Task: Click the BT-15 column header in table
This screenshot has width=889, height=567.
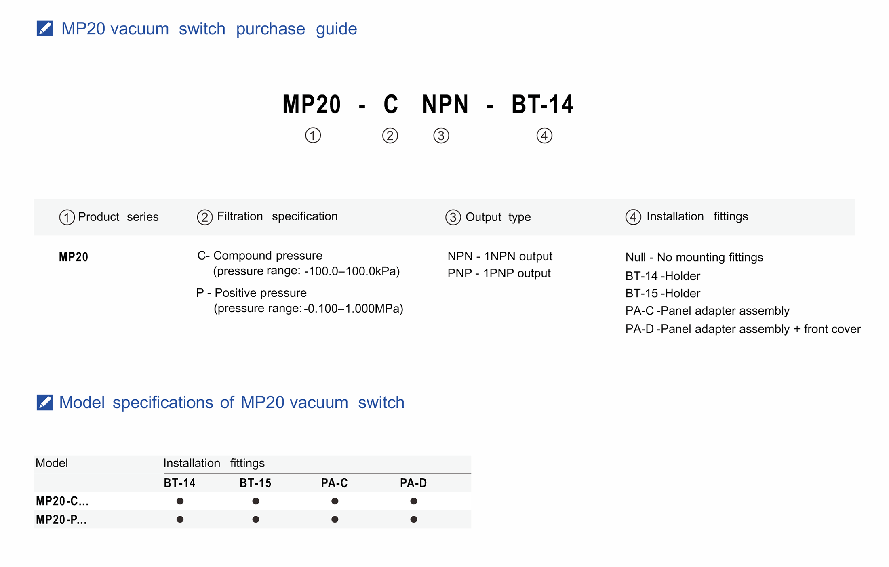Action: pyautogui.click(x=255, y=483)
